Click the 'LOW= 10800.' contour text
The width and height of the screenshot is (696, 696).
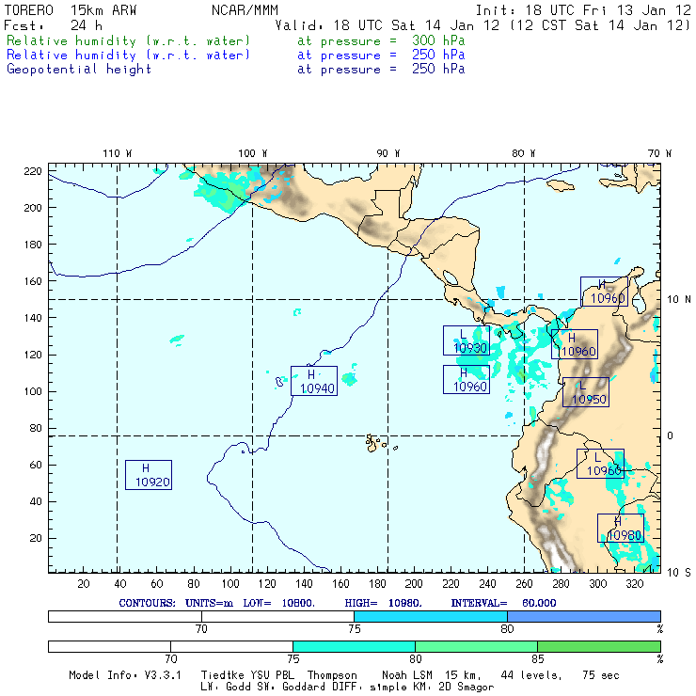click(278, 603)
